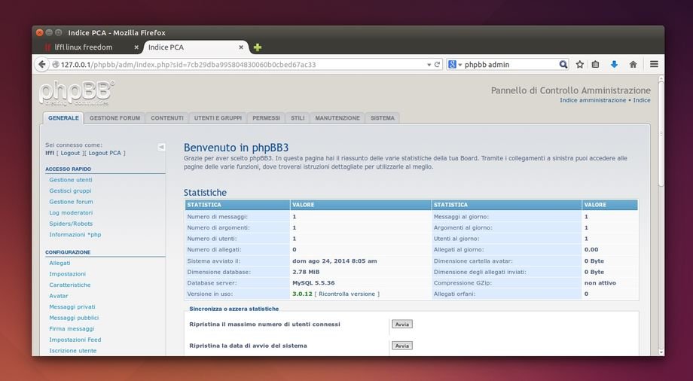
Task: Click the search magnifier icon
Action: [563, 65]
